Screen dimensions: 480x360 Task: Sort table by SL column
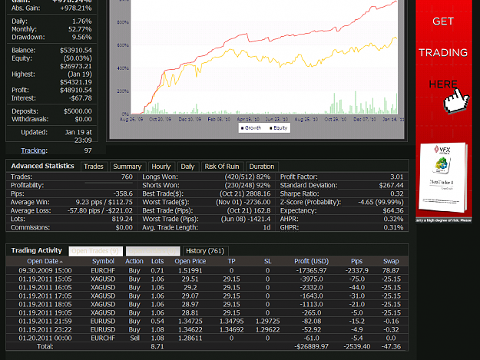click(x=268, y=261)
